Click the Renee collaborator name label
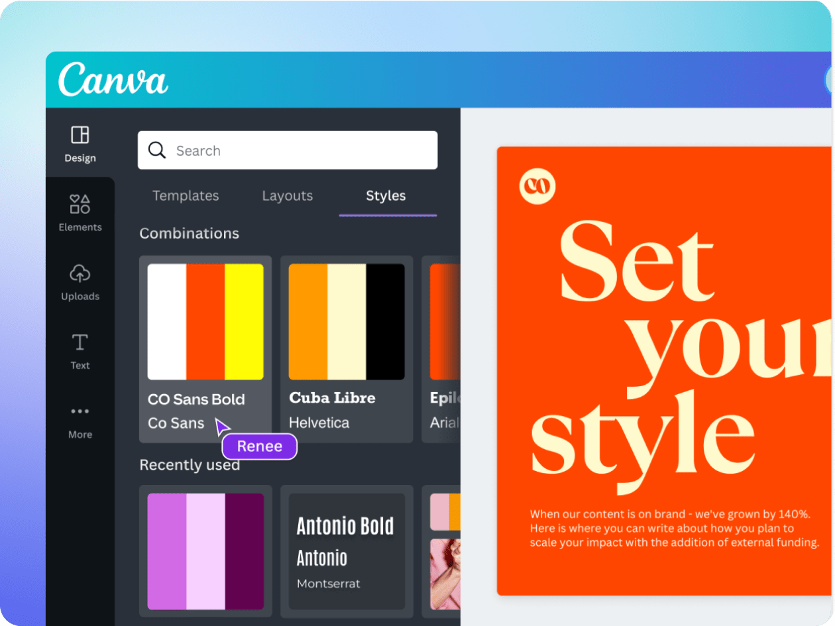Image resolution: width=835 pixels, height=626 pixels. click(259, 446)
